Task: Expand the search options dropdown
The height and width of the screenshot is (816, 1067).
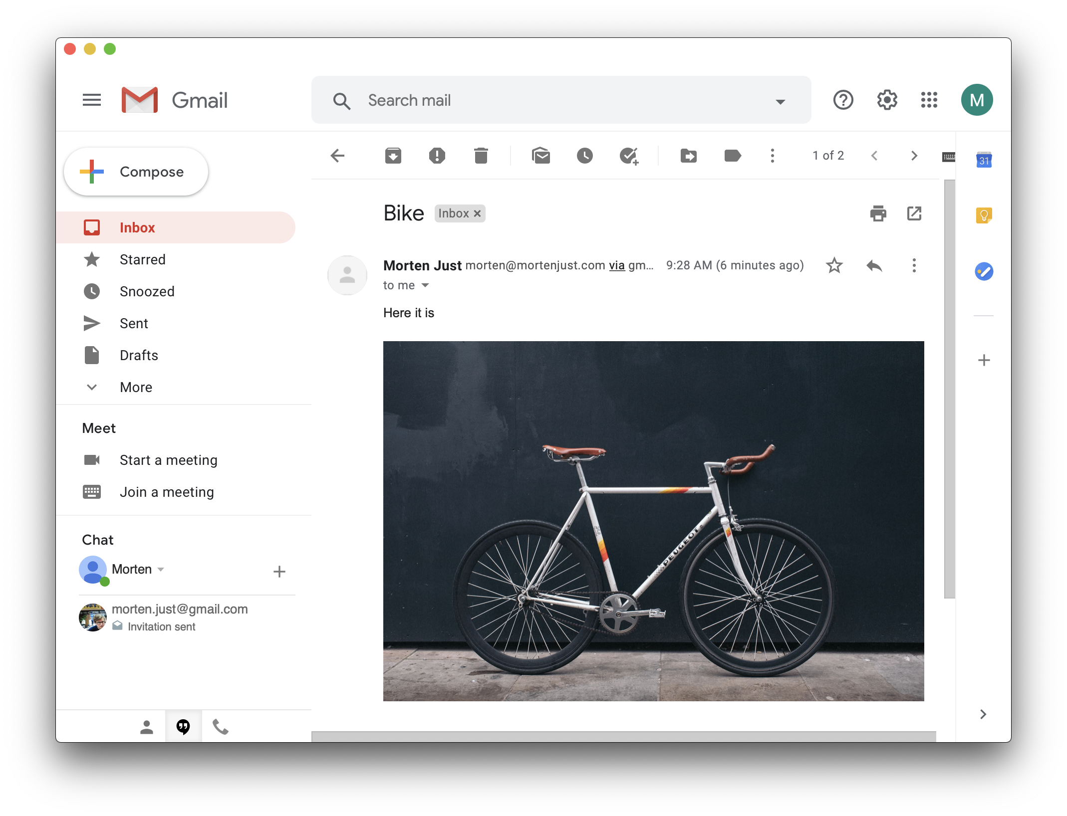Action: (x=780, y=100)
